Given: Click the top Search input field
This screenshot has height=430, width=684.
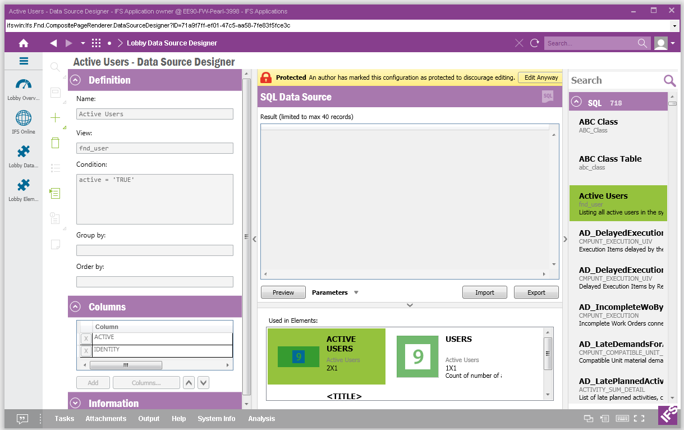Looking at the screenshot, I should point(590,43).
